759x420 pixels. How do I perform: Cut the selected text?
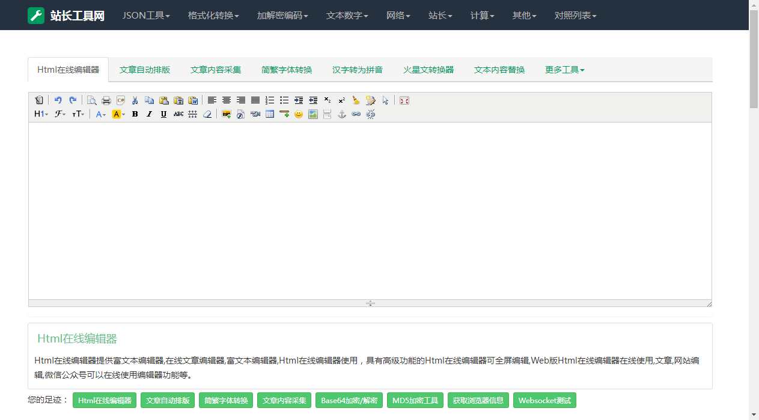135,100
